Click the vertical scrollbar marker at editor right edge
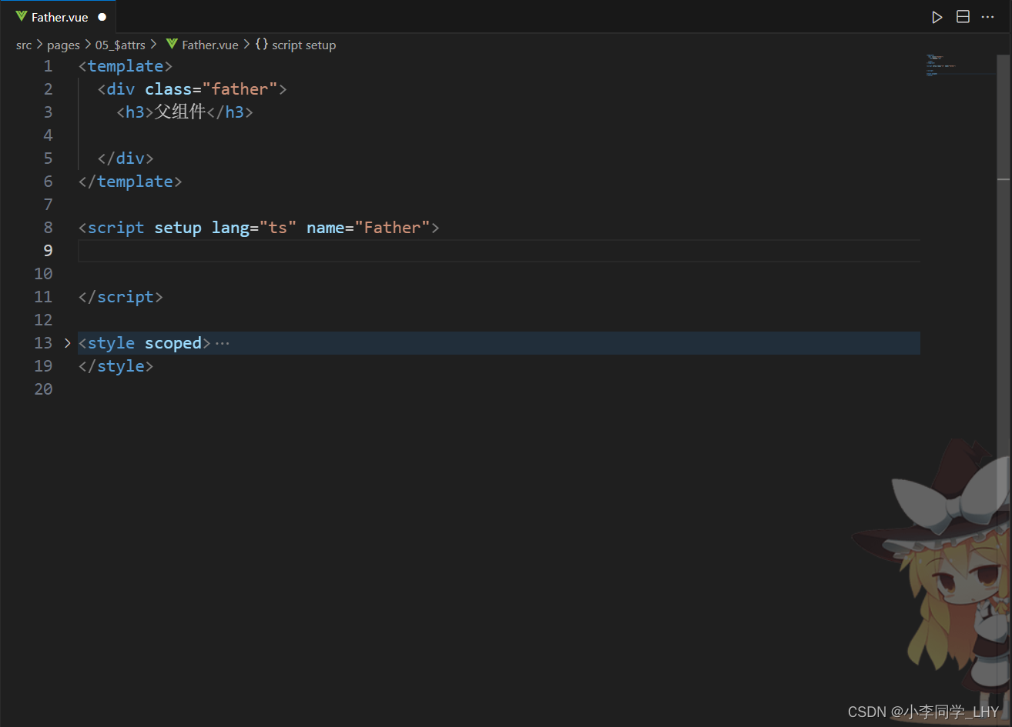 pos(1004,178)
